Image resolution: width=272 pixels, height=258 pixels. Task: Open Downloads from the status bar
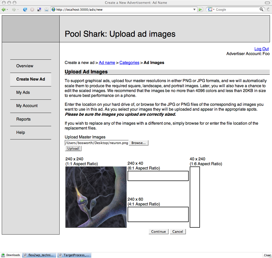coord(11,255)
